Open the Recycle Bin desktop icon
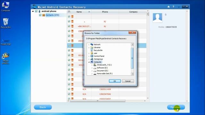Image resolution: width=205 pixels, height=115 pixels. tap(6, 23)
